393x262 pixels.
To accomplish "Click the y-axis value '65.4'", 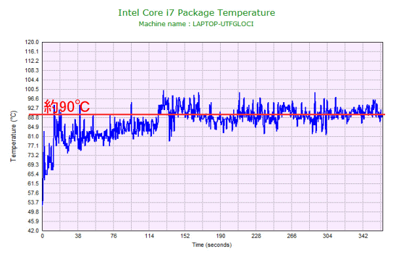I will click(x=33, y=174).
